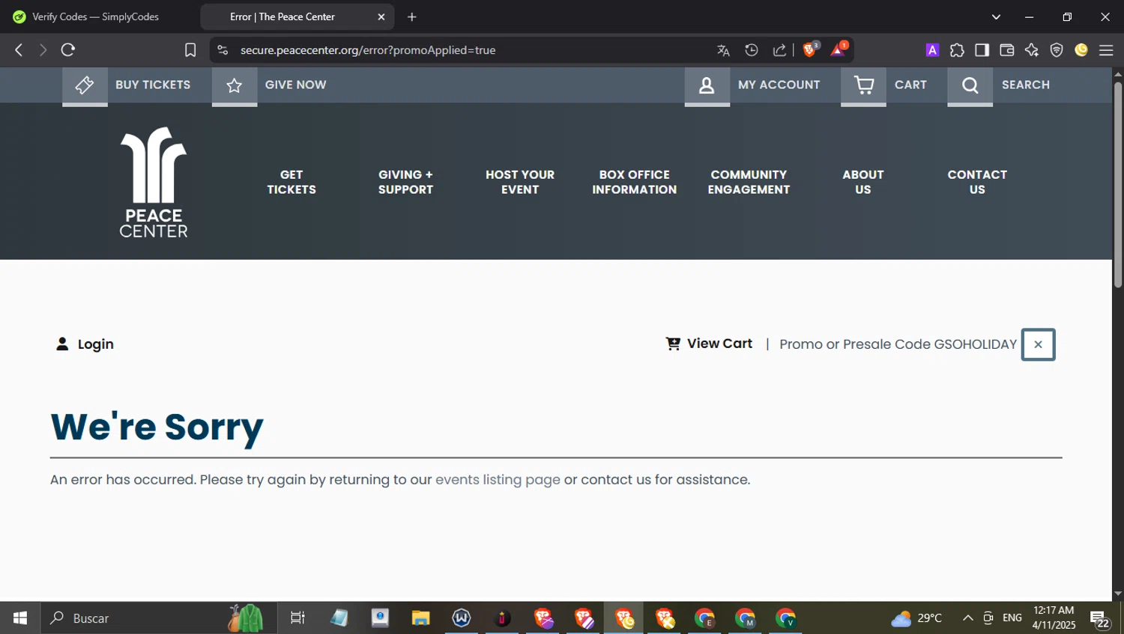Click the share page icon
Screen dimensions: 1124x634
tap(779, 50)
